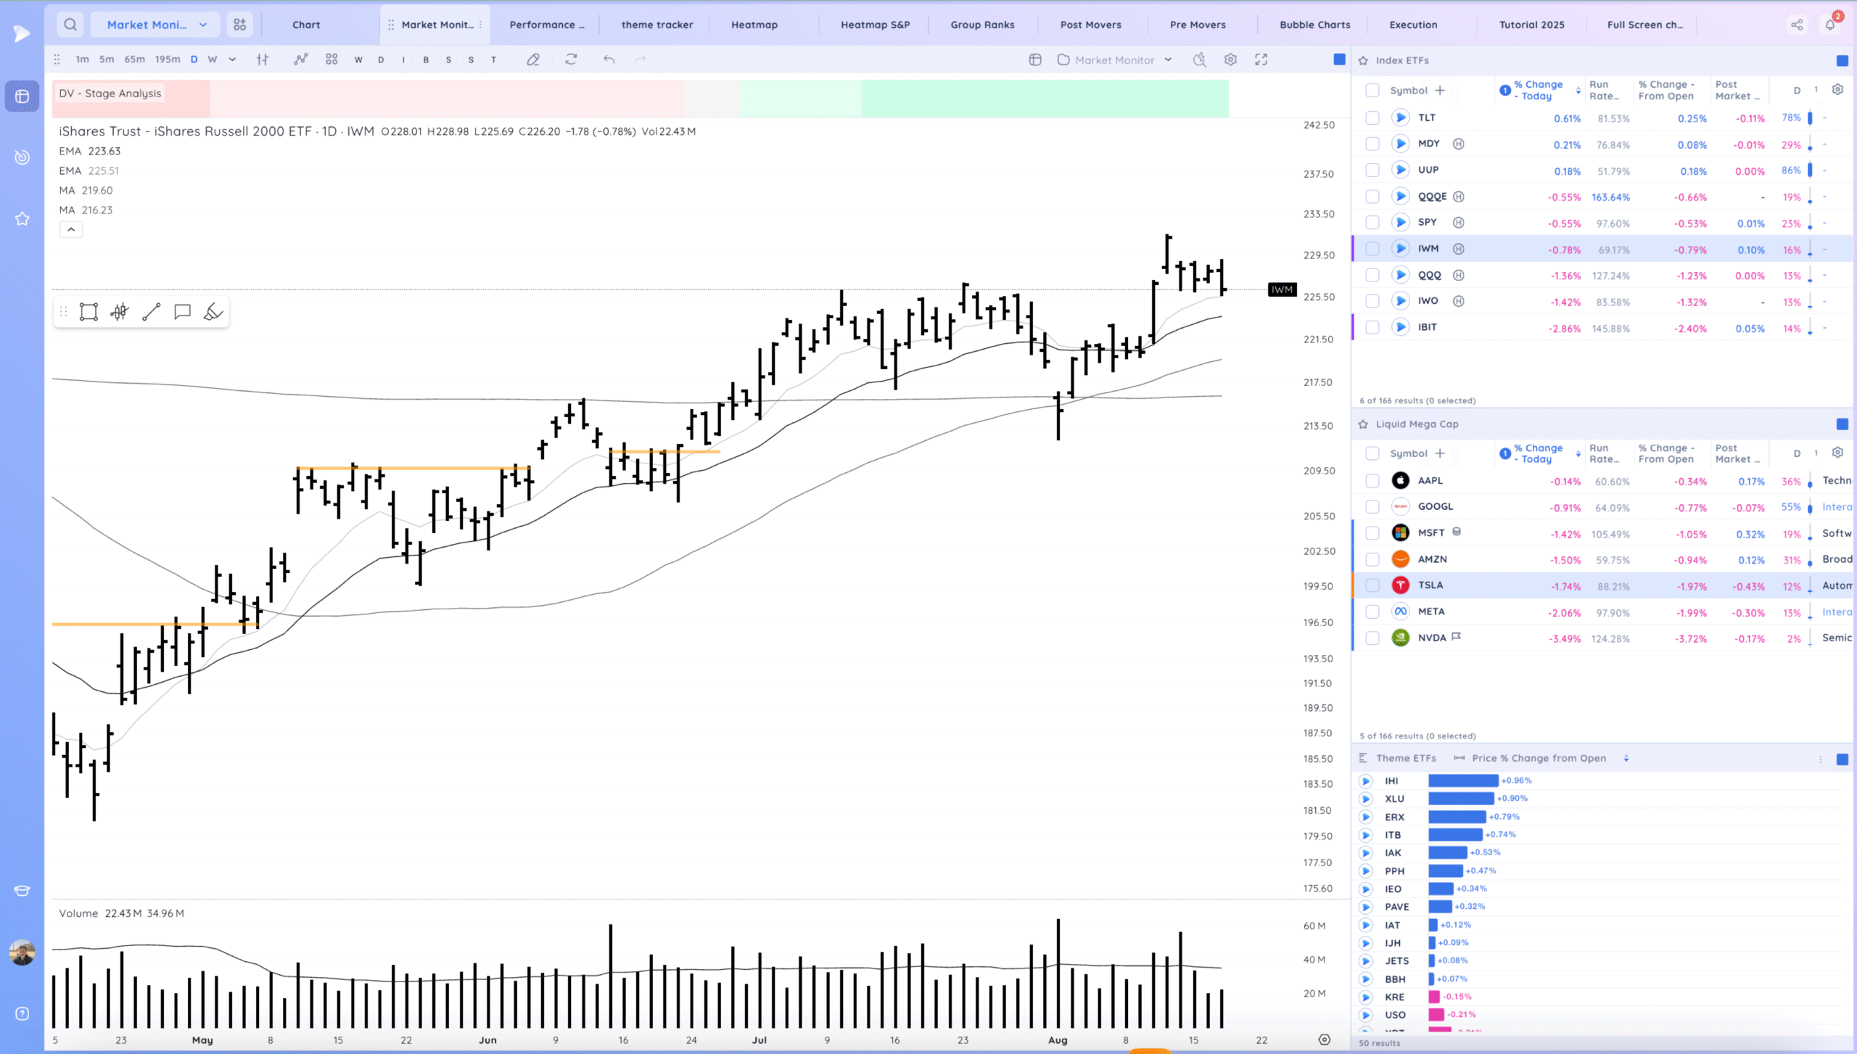Collapse the indicator legend chevron
Screen dimensions: 1857x1054
71,229
